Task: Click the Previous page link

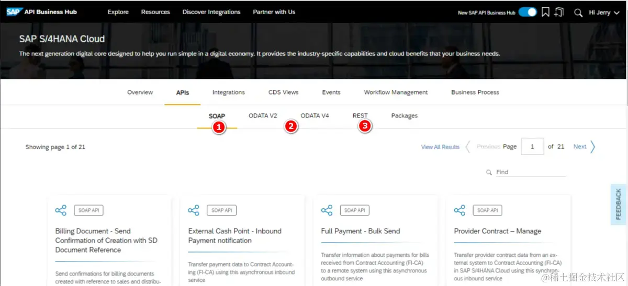Action: point(489,147)
